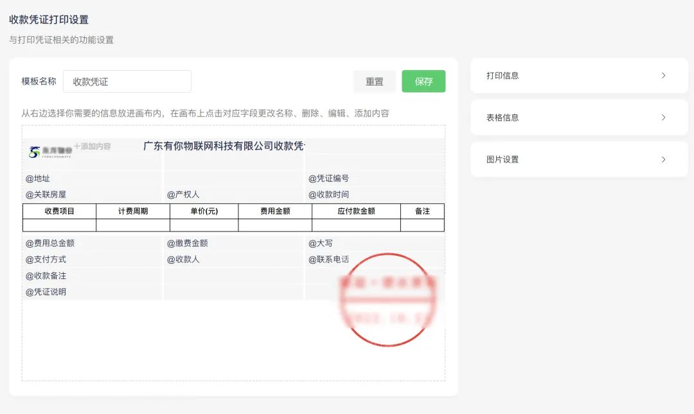
Task: Click the @凭证编号 field
Action: point(328,179)
